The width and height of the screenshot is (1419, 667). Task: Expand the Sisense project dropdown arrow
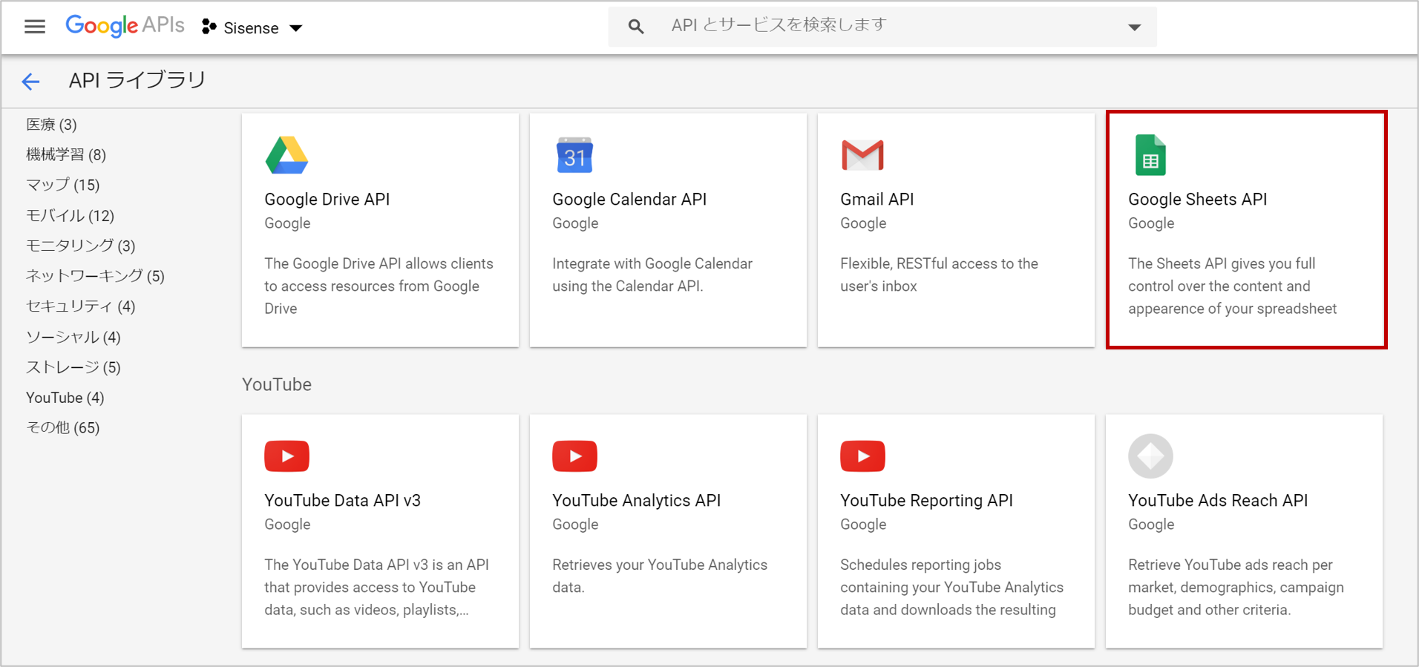tap(296, 28)
